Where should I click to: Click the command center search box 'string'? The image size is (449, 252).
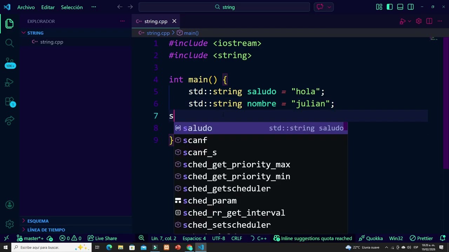[224, 7]
